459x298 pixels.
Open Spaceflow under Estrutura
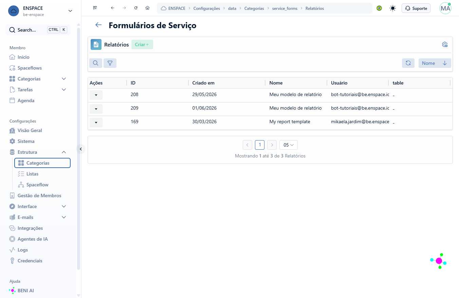(x=42, y=185)
